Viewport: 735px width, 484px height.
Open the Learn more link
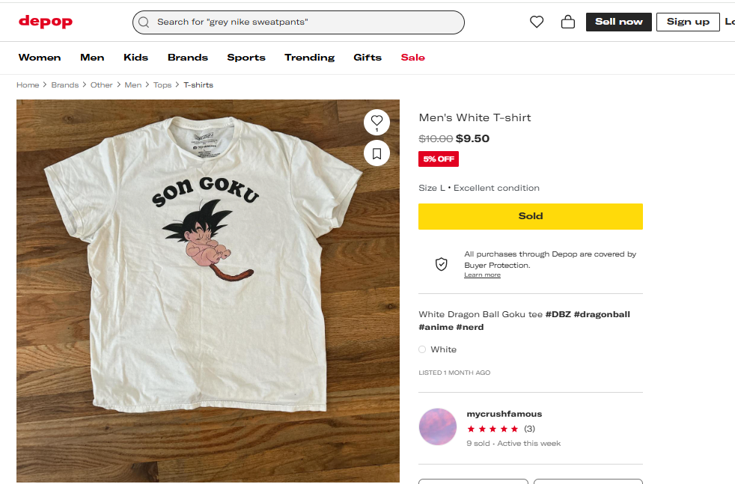tap(482, 275)
